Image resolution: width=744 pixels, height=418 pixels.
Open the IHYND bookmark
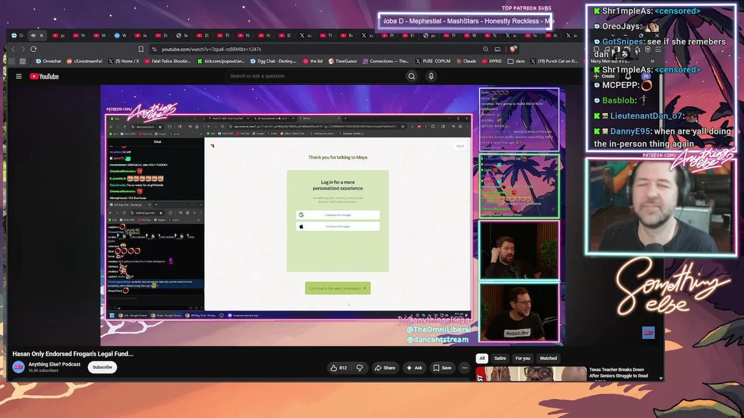pyautogui.click(x=492, y=61)
